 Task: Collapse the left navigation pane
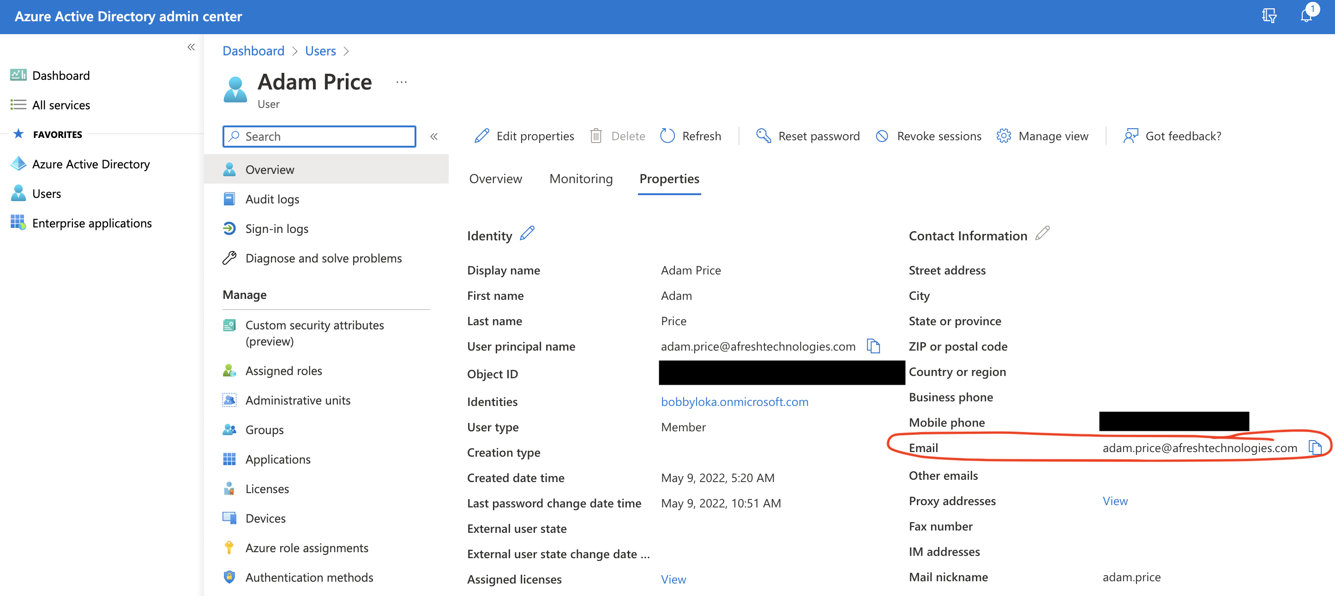tap(190, 47)
